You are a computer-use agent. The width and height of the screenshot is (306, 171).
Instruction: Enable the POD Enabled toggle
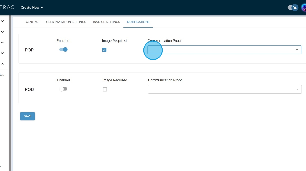[63, 89]
